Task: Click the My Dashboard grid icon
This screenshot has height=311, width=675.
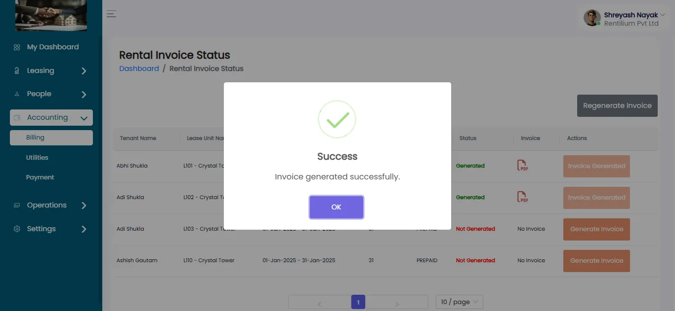Action: [x=17, y=47]
